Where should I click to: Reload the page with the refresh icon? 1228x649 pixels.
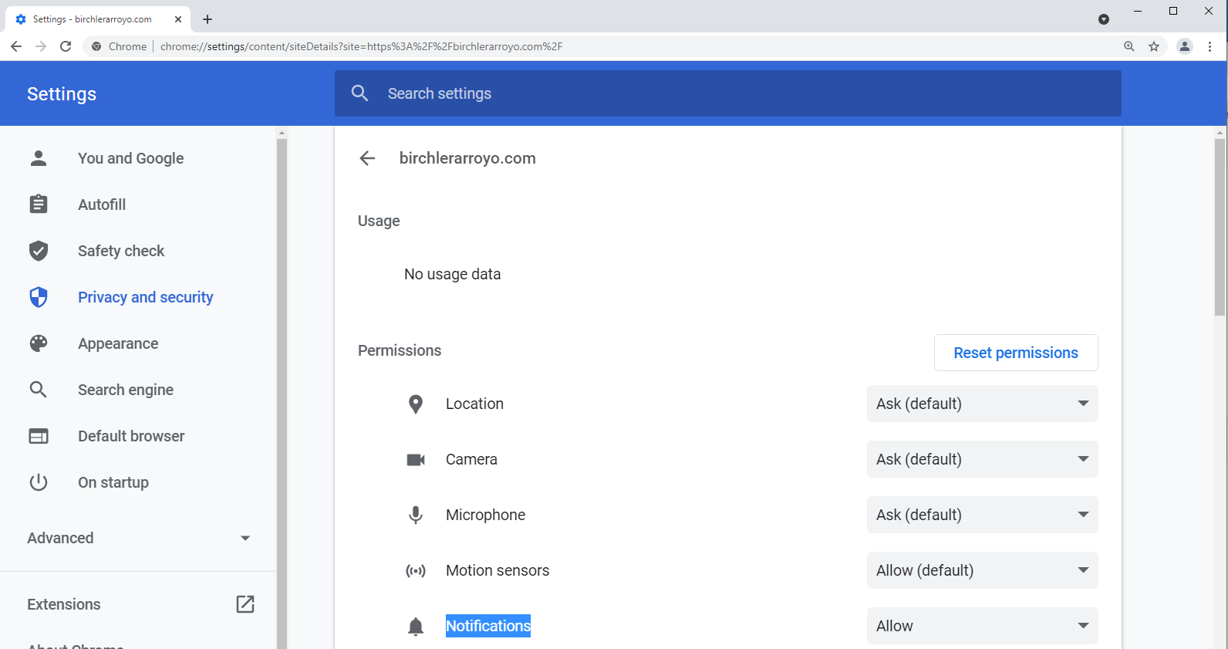[x=66, y=46]
